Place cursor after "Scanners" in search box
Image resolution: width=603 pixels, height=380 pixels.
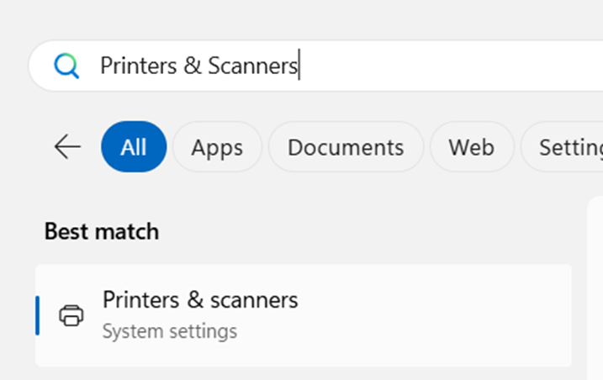(x=299, y=66)
